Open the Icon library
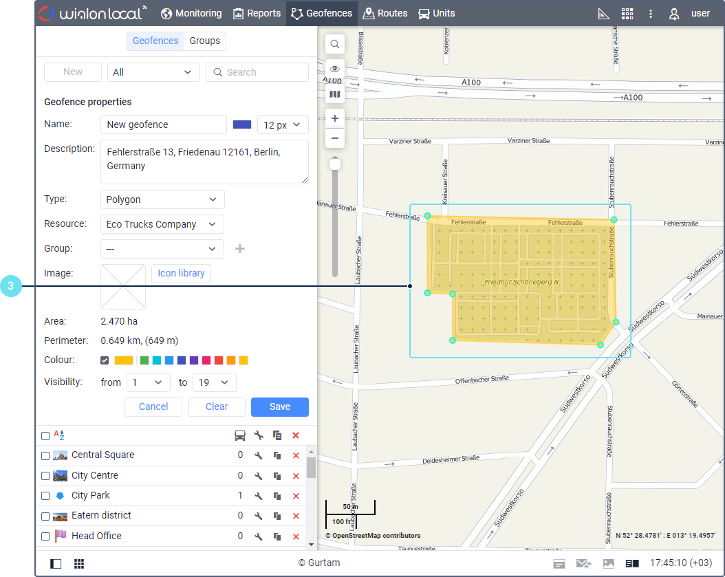Image resolution: width=725 pixels, height=577 pixels. click(181, 273)
